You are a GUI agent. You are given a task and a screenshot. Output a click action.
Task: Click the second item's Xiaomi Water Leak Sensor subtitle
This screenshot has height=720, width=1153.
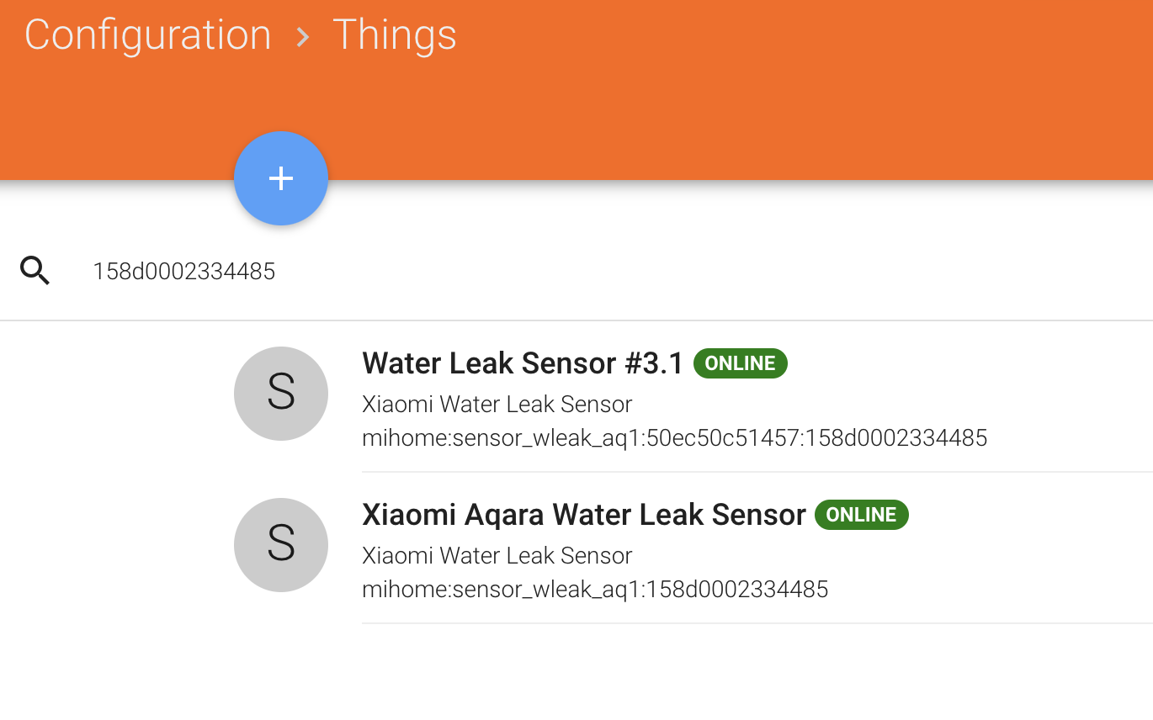point(497,556)
